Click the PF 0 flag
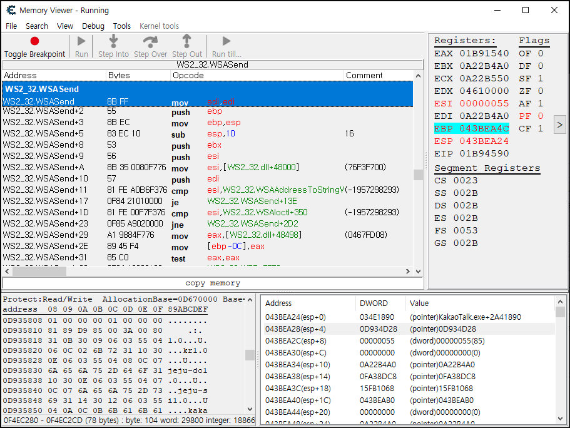Screen dimensions: 570x428 tap(531, 116)
